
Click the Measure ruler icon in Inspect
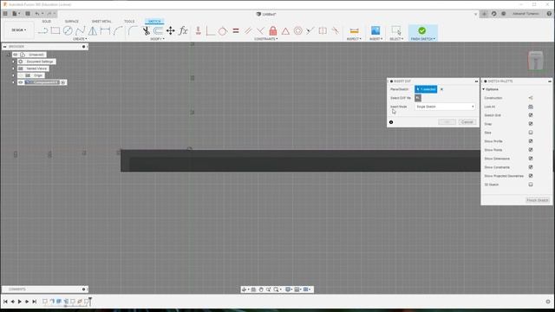354,31
